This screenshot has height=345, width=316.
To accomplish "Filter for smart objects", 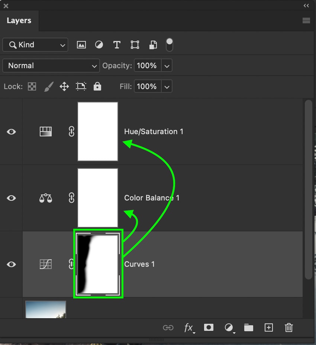I will pos(153,45).
